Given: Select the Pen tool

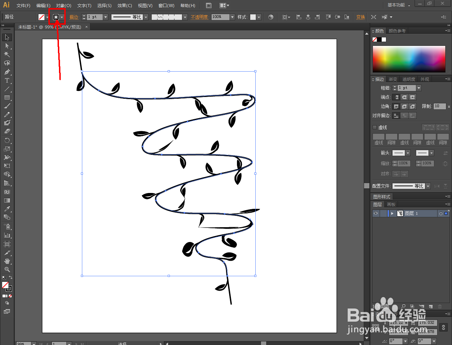Looking at the screenshot, I should (x=7, y=72).
